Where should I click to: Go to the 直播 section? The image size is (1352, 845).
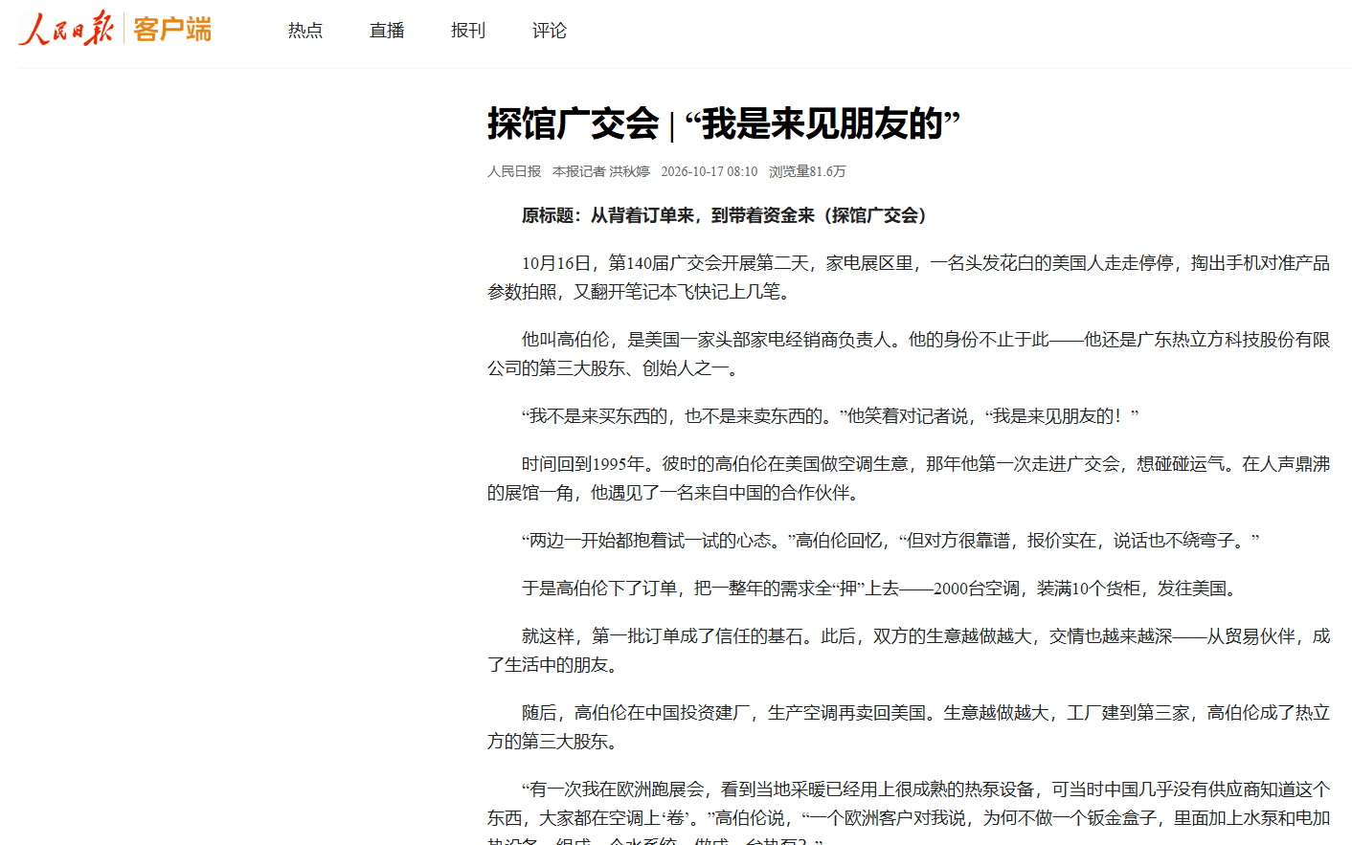387,31
